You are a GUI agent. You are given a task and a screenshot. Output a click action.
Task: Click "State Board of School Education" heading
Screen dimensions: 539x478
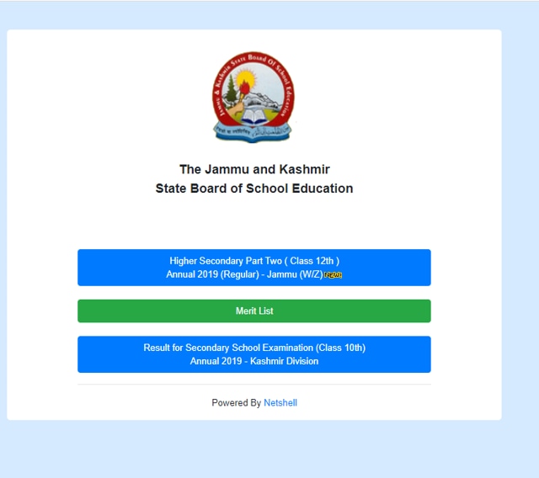253,189
